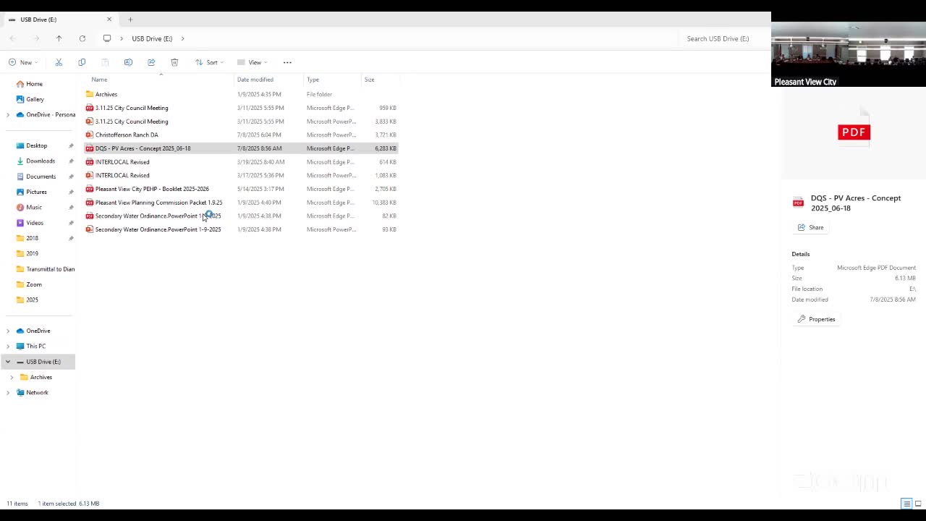
Task: Open the 2018 folder in sidebar
Action: pyautogui.click(x=32, y=238)
